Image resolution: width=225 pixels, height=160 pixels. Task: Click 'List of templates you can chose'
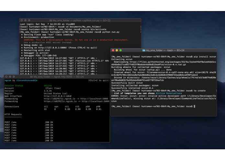[134, 93]
